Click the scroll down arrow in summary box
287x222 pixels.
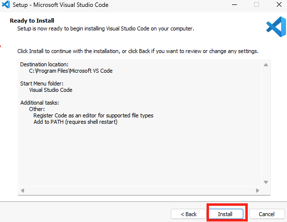pyautogui.click(x=266, y=182)
